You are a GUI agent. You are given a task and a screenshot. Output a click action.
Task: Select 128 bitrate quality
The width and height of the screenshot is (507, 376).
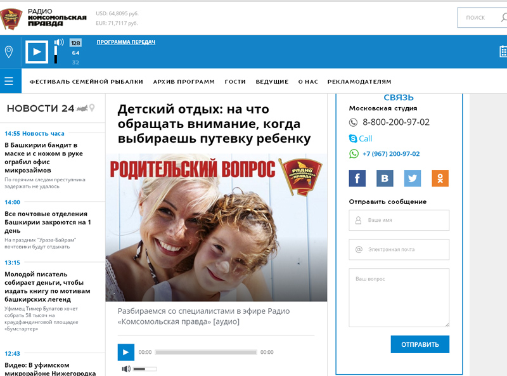[75, 43]
